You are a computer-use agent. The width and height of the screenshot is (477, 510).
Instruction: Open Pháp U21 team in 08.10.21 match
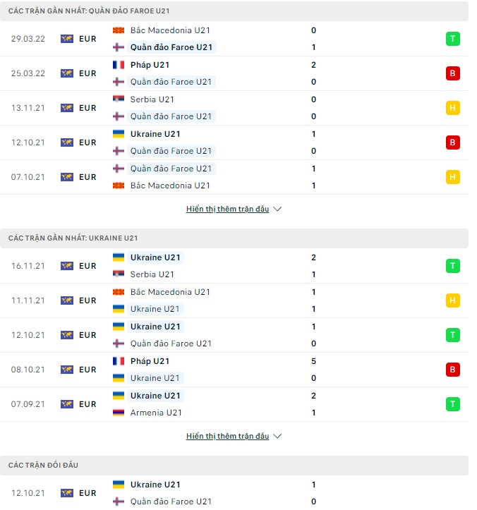pos(150,361)
